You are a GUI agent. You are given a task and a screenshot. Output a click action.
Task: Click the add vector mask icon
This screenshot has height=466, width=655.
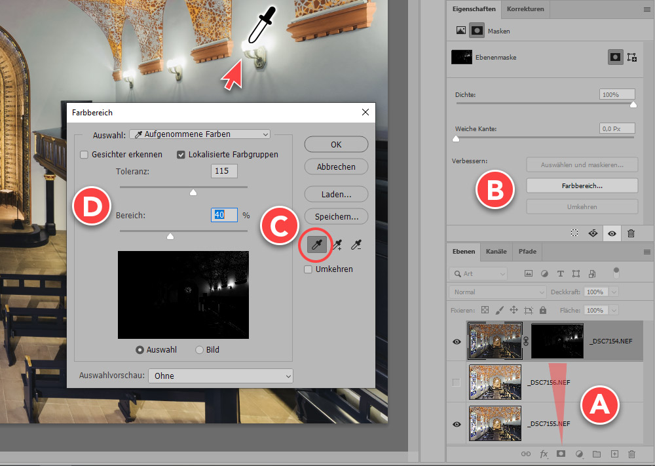click(x=632, y=58)
